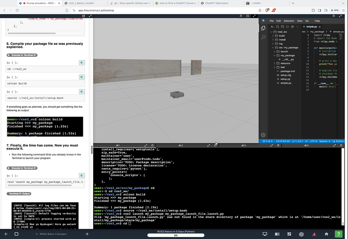The image size is (348, 239).
Task: Open the IDE settings gear
Action: tap(263, 135)
